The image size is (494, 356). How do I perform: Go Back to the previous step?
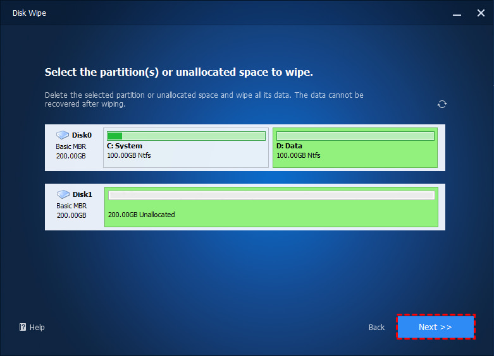(376, 328)
